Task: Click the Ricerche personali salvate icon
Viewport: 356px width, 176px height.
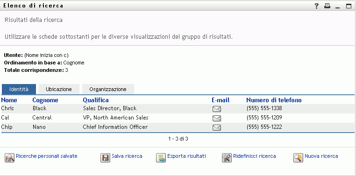Action: tap(9, 158)
